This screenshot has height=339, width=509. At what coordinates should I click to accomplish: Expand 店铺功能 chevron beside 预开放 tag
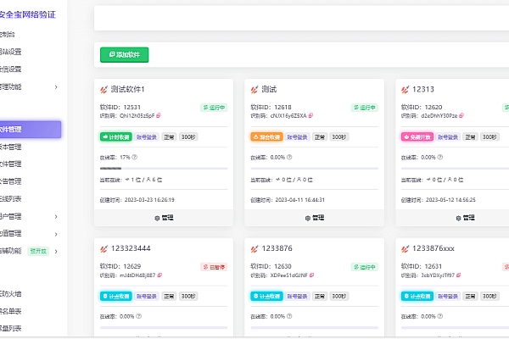56,252
